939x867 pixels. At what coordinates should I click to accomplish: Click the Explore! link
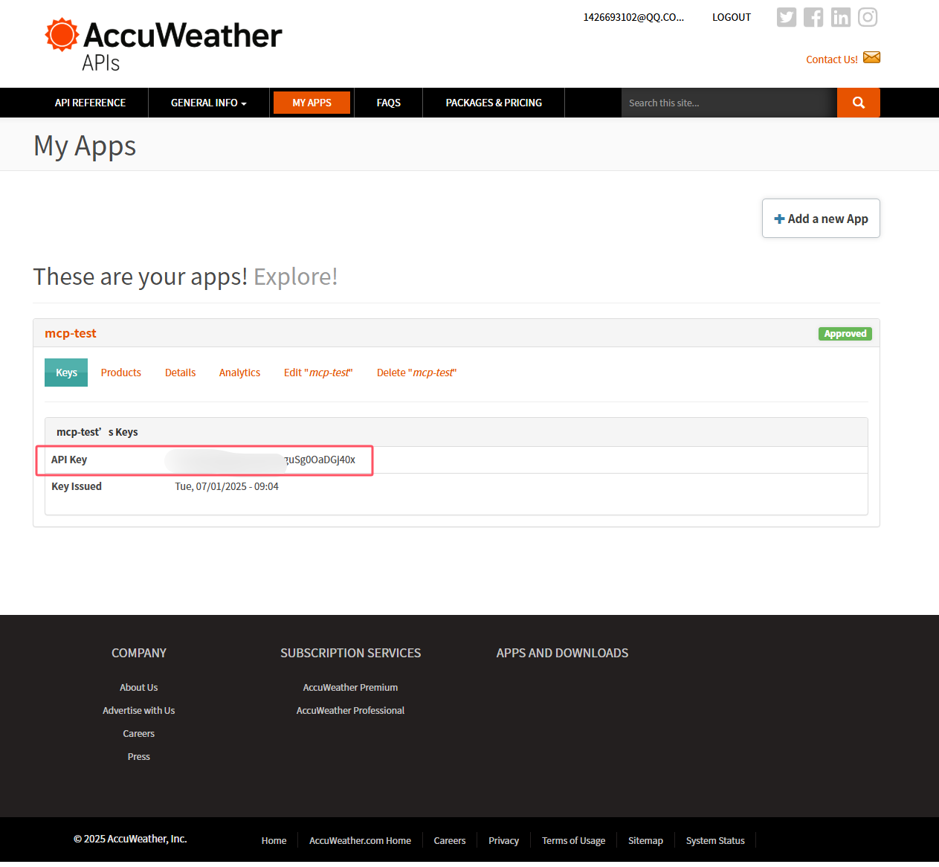click(x=296, y=277)
